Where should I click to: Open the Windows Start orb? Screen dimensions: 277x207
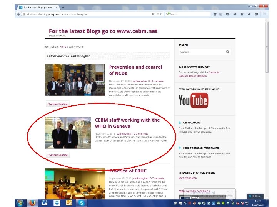pyautogui.click(x=20, y=203)
